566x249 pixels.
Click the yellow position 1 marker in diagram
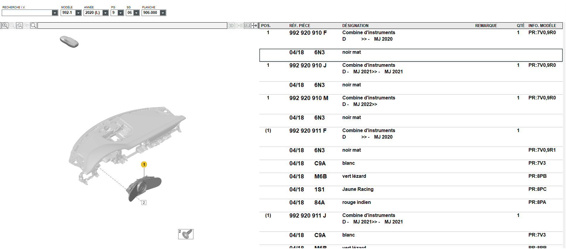tap(144, 164)
